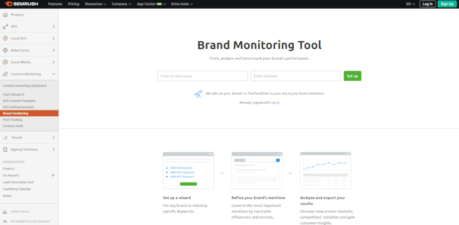
Task: Open the Features menu item
Action: [x=55, y=4]
